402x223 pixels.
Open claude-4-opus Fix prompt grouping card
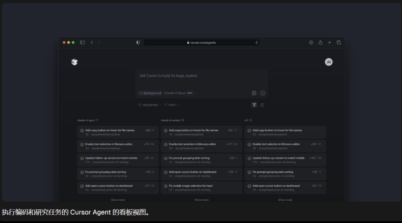pos(118,174)
